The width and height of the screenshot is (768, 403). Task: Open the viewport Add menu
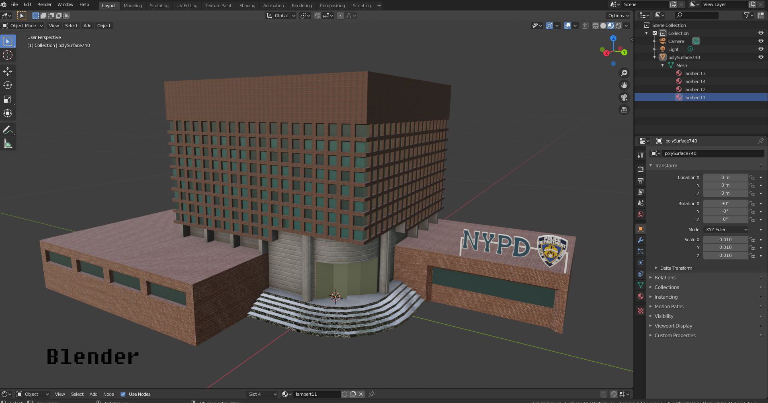tap(87, 26)
